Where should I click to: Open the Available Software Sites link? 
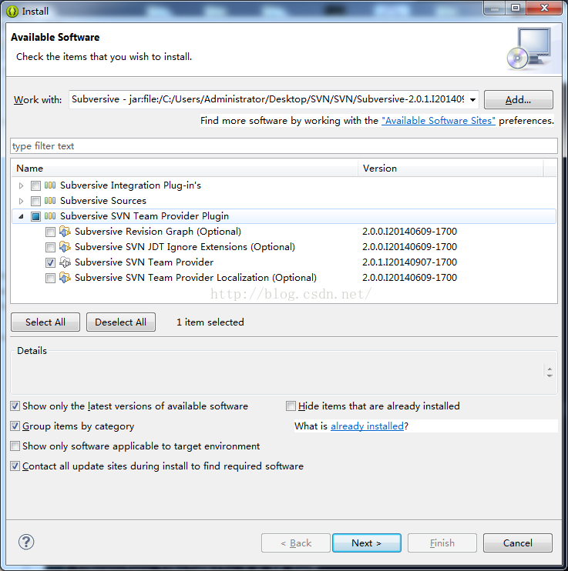(439, 121)
